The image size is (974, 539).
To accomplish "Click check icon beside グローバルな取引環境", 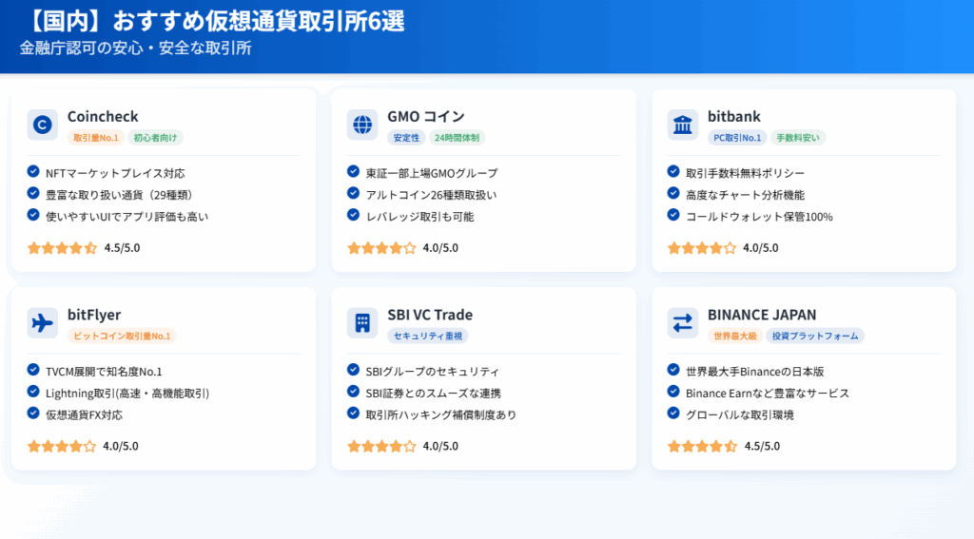I will click(673, 413).
